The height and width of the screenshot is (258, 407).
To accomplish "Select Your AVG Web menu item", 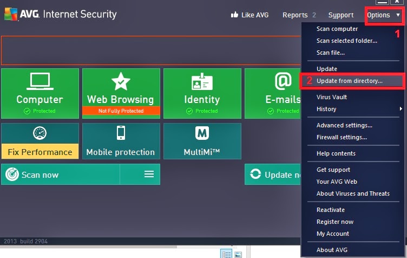I will [337, 182].
